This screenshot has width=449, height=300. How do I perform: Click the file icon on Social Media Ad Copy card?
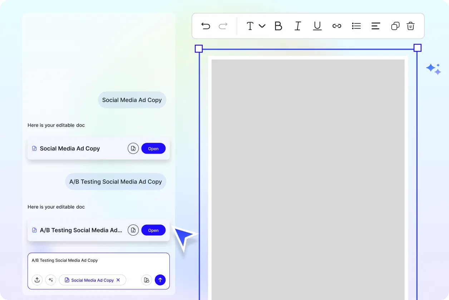[x=34, y=149]
